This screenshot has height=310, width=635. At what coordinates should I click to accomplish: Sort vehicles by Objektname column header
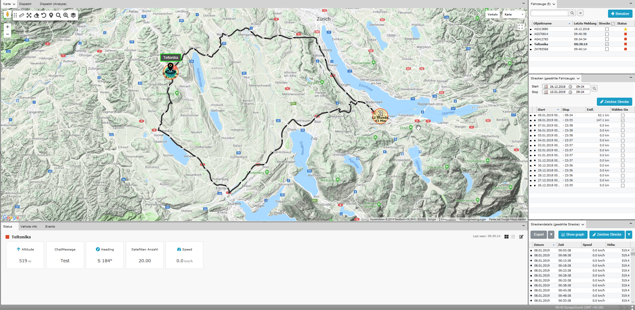(x=552, y=24)
